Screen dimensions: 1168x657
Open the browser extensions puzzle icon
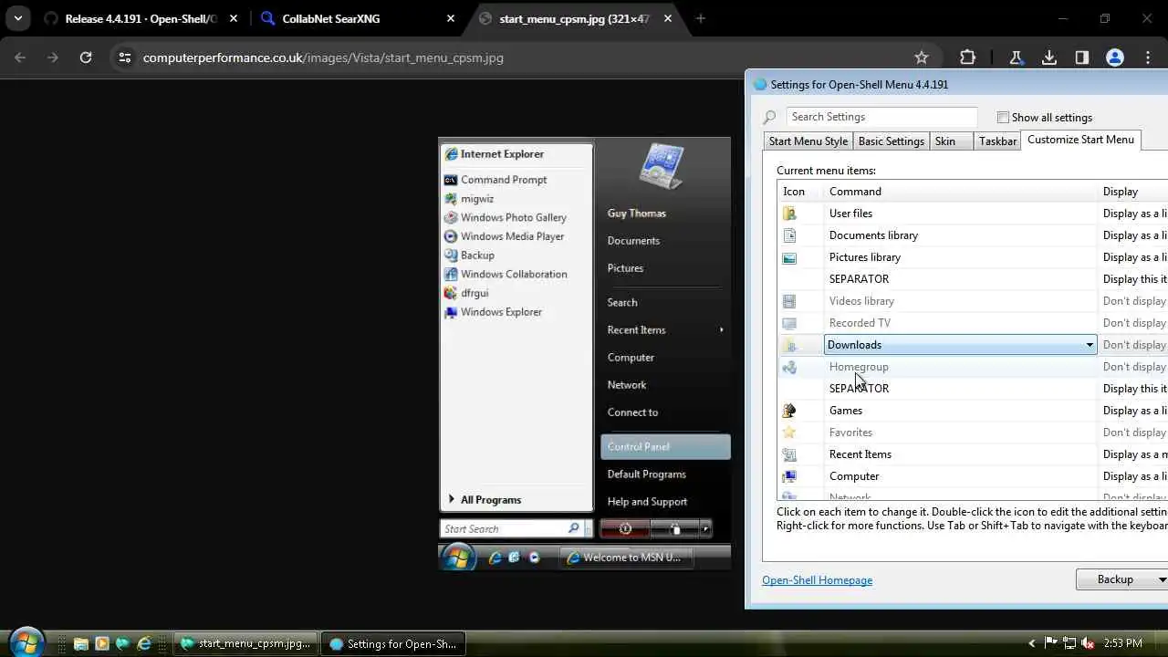pyautogui.click(x=968, y=57)
